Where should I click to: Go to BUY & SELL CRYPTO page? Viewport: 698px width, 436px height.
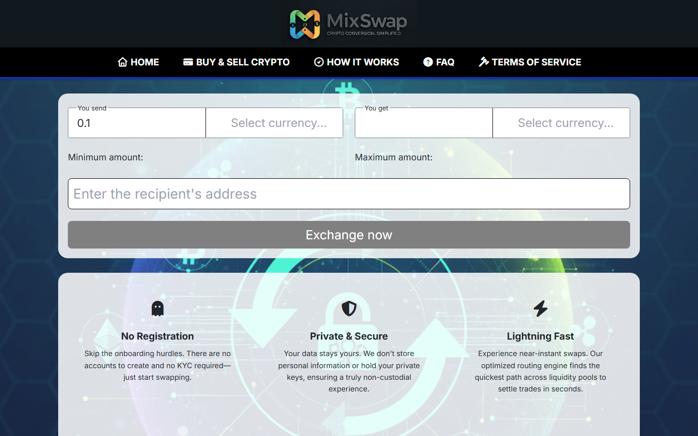pos(237,62)
